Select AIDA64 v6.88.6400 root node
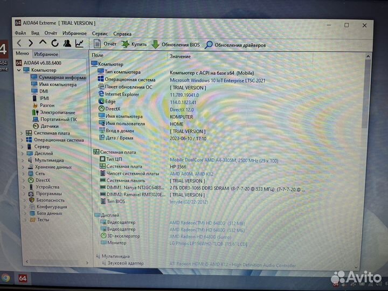The width and height of the screenshot is (388, 291). [x=39, y=63]
